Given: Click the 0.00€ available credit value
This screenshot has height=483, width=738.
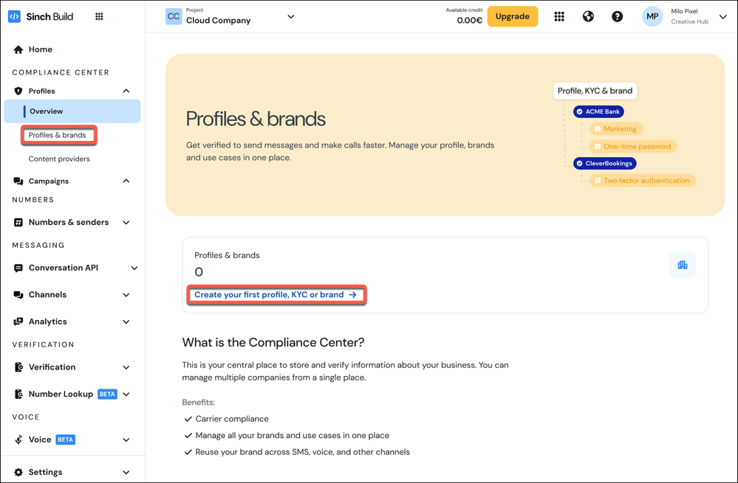Looking at the screenshot, I should pos(469,20).
